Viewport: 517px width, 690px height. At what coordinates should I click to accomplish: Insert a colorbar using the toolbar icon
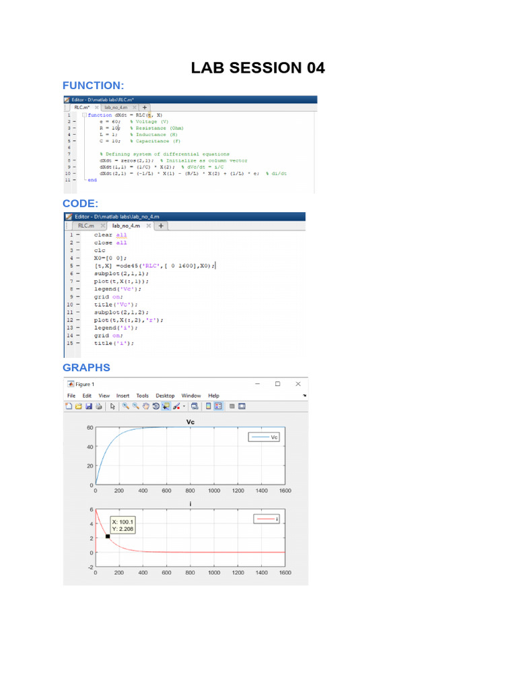pos(209,406)
